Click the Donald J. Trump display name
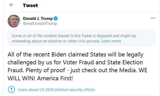Viewport: 160px width, 96px height. pyautogui.click(x=38, y=19)
